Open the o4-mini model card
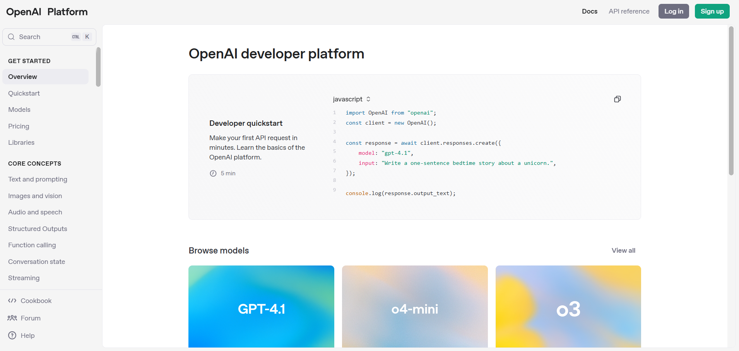 415,306
